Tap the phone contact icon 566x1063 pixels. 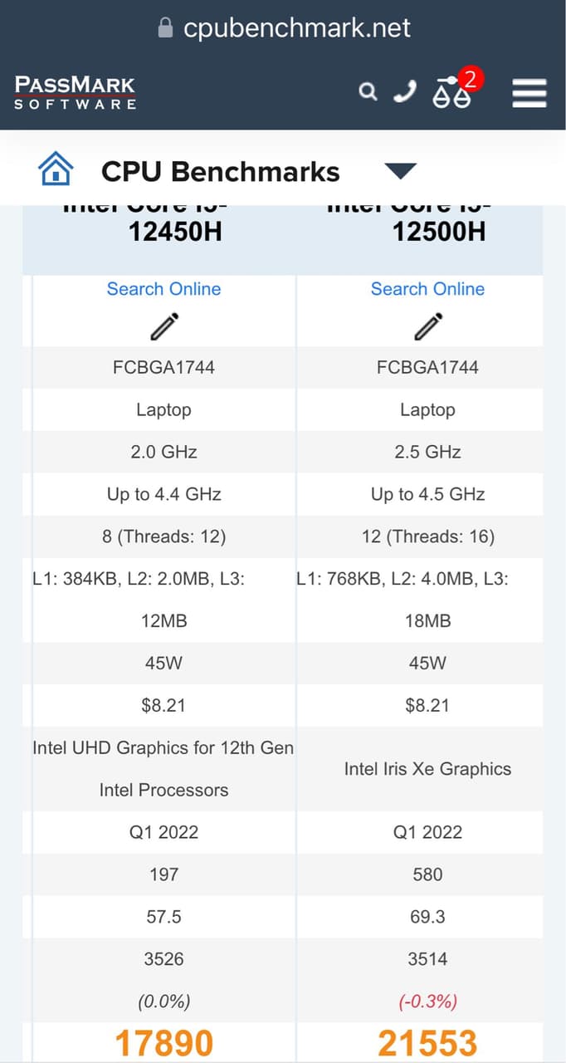pos(405,91)
